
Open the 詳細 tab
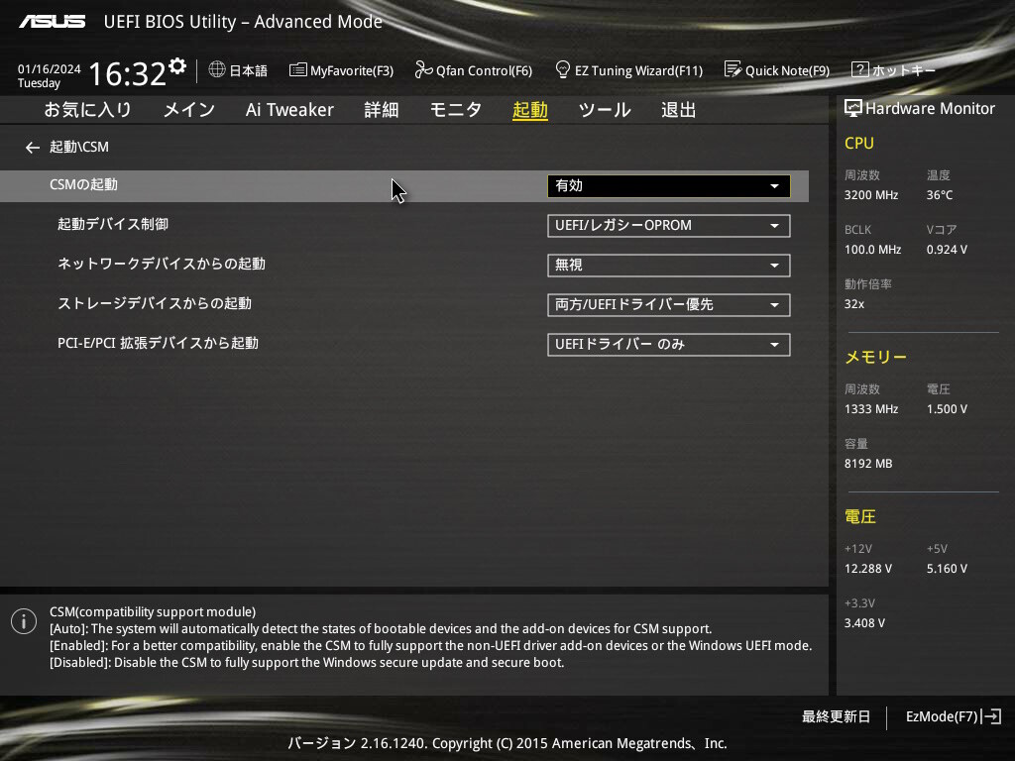(x=382, y=110)
